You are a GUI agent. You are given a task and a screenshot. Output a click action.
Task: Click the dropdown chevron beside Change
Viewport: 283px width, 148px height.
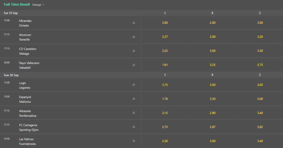tap(43, 5)
